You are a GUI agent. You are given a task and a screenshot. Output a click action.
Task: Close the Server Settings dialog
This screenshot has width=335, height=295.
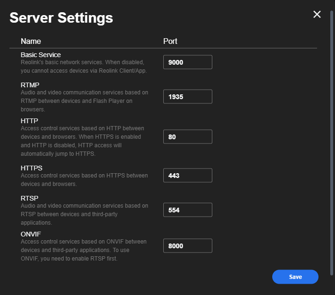tap(317, 14)
